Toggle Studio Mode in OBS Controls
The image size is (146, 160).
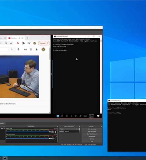pos(92,137)
